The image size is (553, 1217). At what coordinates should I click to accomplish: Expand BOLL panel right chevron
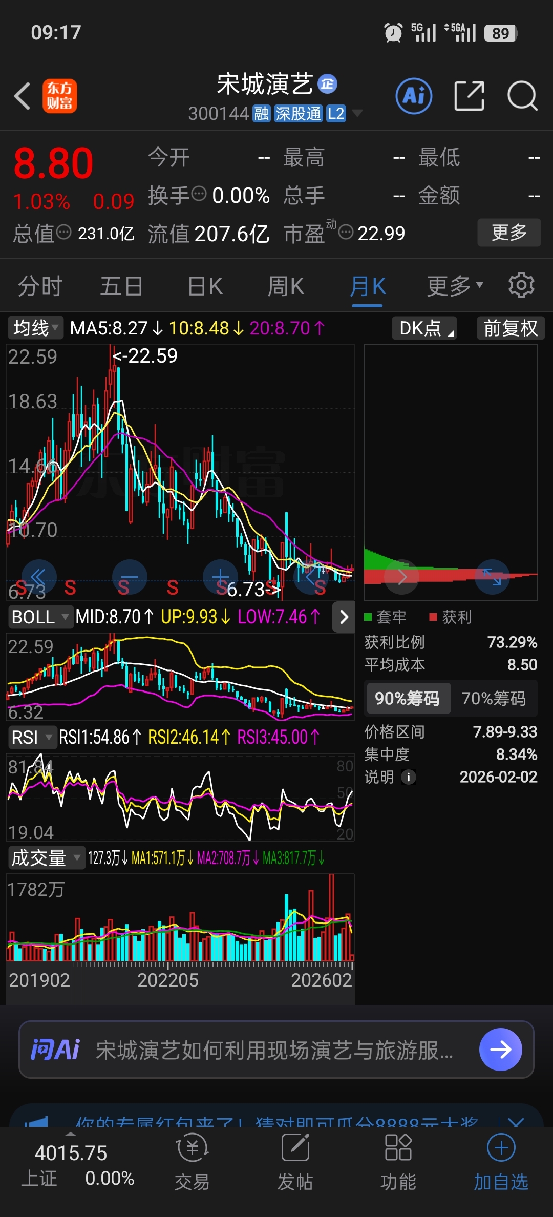[x=344, y=617]
